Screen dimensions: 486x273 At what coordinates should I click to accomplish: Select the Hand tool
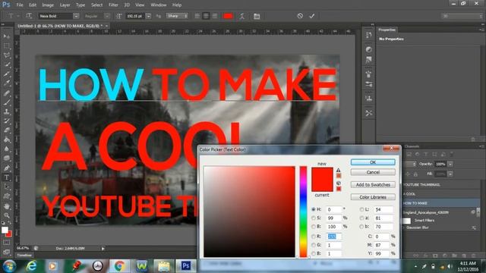pyautogui.click(x=7, y=206)
